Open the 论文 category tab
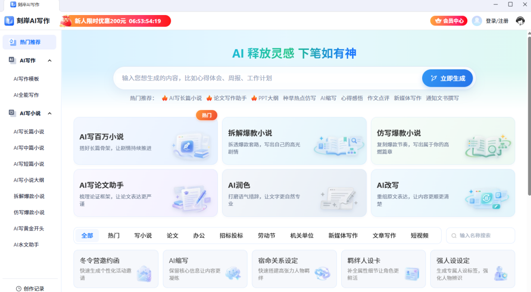The height and width of the screenshot is (292, 531). (173, 235)
